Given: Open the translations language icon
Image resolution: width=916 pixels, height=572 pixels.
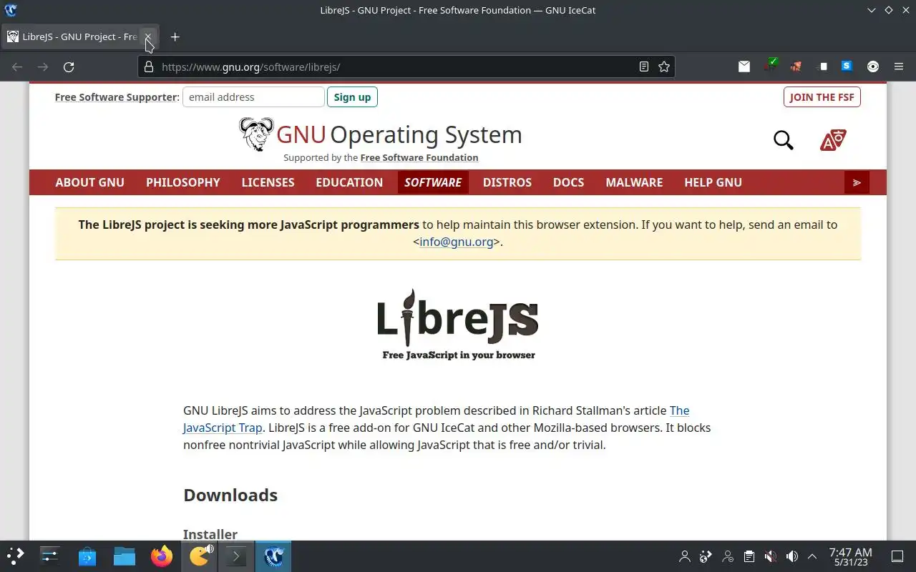Looking at the screenshot, I should (x=833, y=139).
